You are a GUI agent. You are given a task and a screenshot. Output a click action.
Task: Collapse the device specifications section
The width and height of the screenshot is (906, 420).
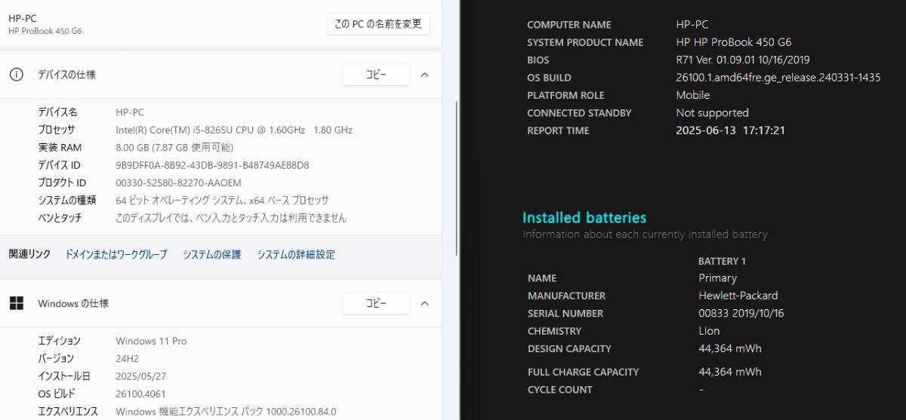424,75
